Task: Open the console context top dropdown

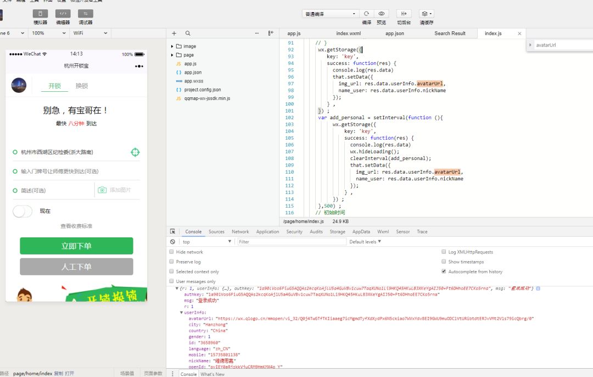Action: (206, 241)
